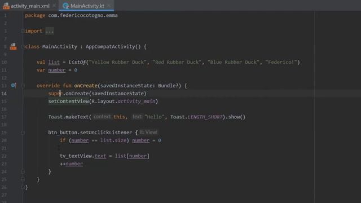Click tv_textView on line 22
The height and width of the screenshot is (203, 361).
click(x=76, y=156)
